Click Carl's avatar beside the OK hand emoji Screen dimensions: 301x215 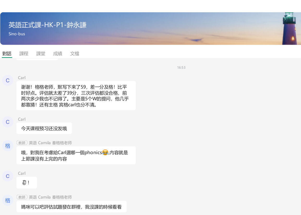click(x=8, y=176)
